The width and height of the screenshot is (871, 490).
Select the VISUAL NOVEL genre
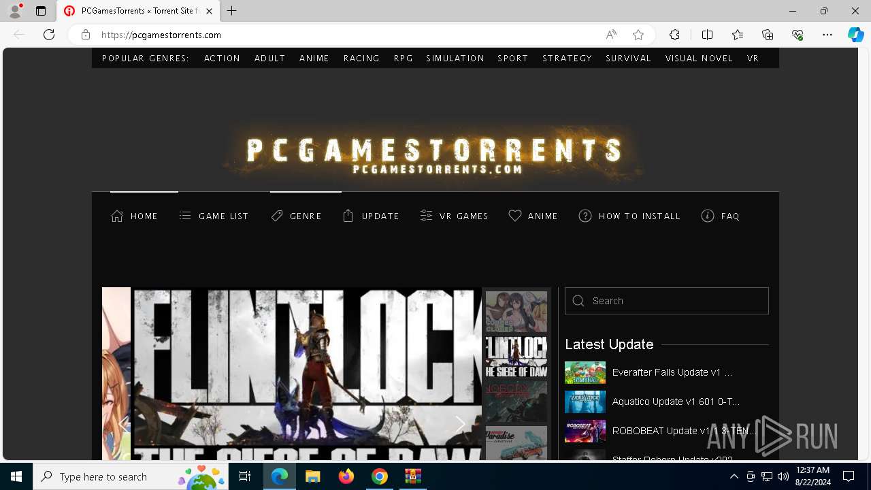[699, 59]
